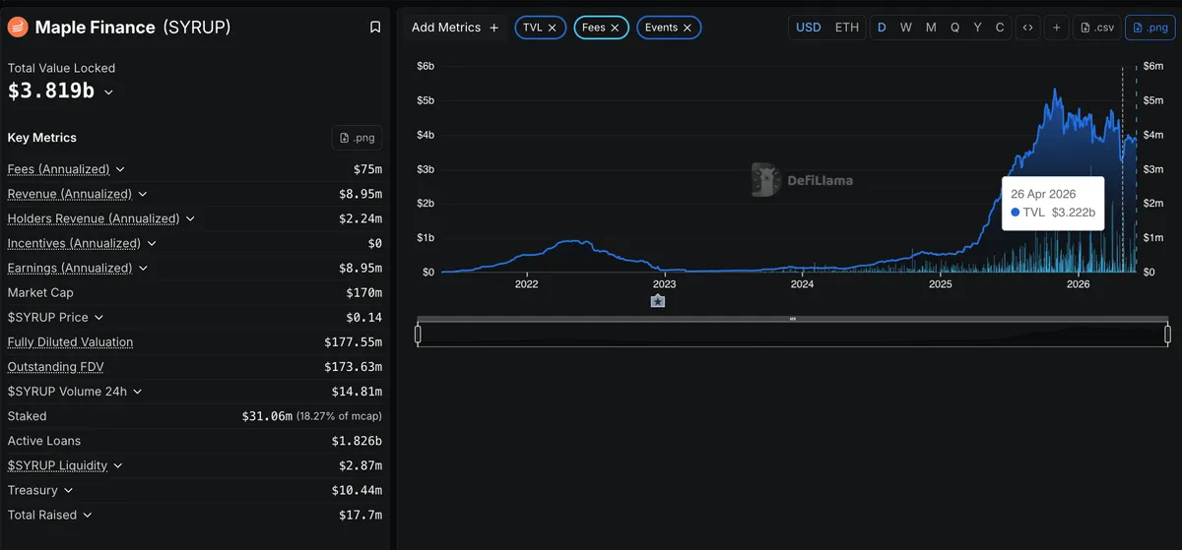Expand Fees (Annualized) row
Viewport: 1182px width, 550px height.
120,169
